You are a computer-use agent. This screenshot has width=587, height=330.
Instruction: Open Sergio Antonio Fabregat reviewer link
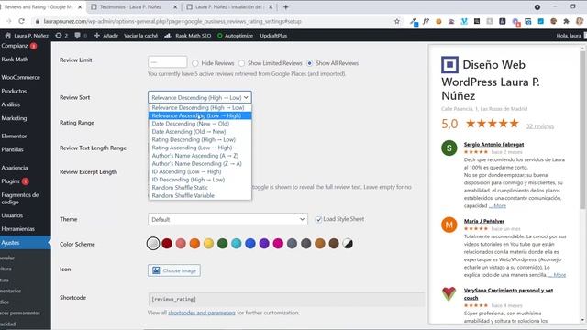click(x=493, y=144)
